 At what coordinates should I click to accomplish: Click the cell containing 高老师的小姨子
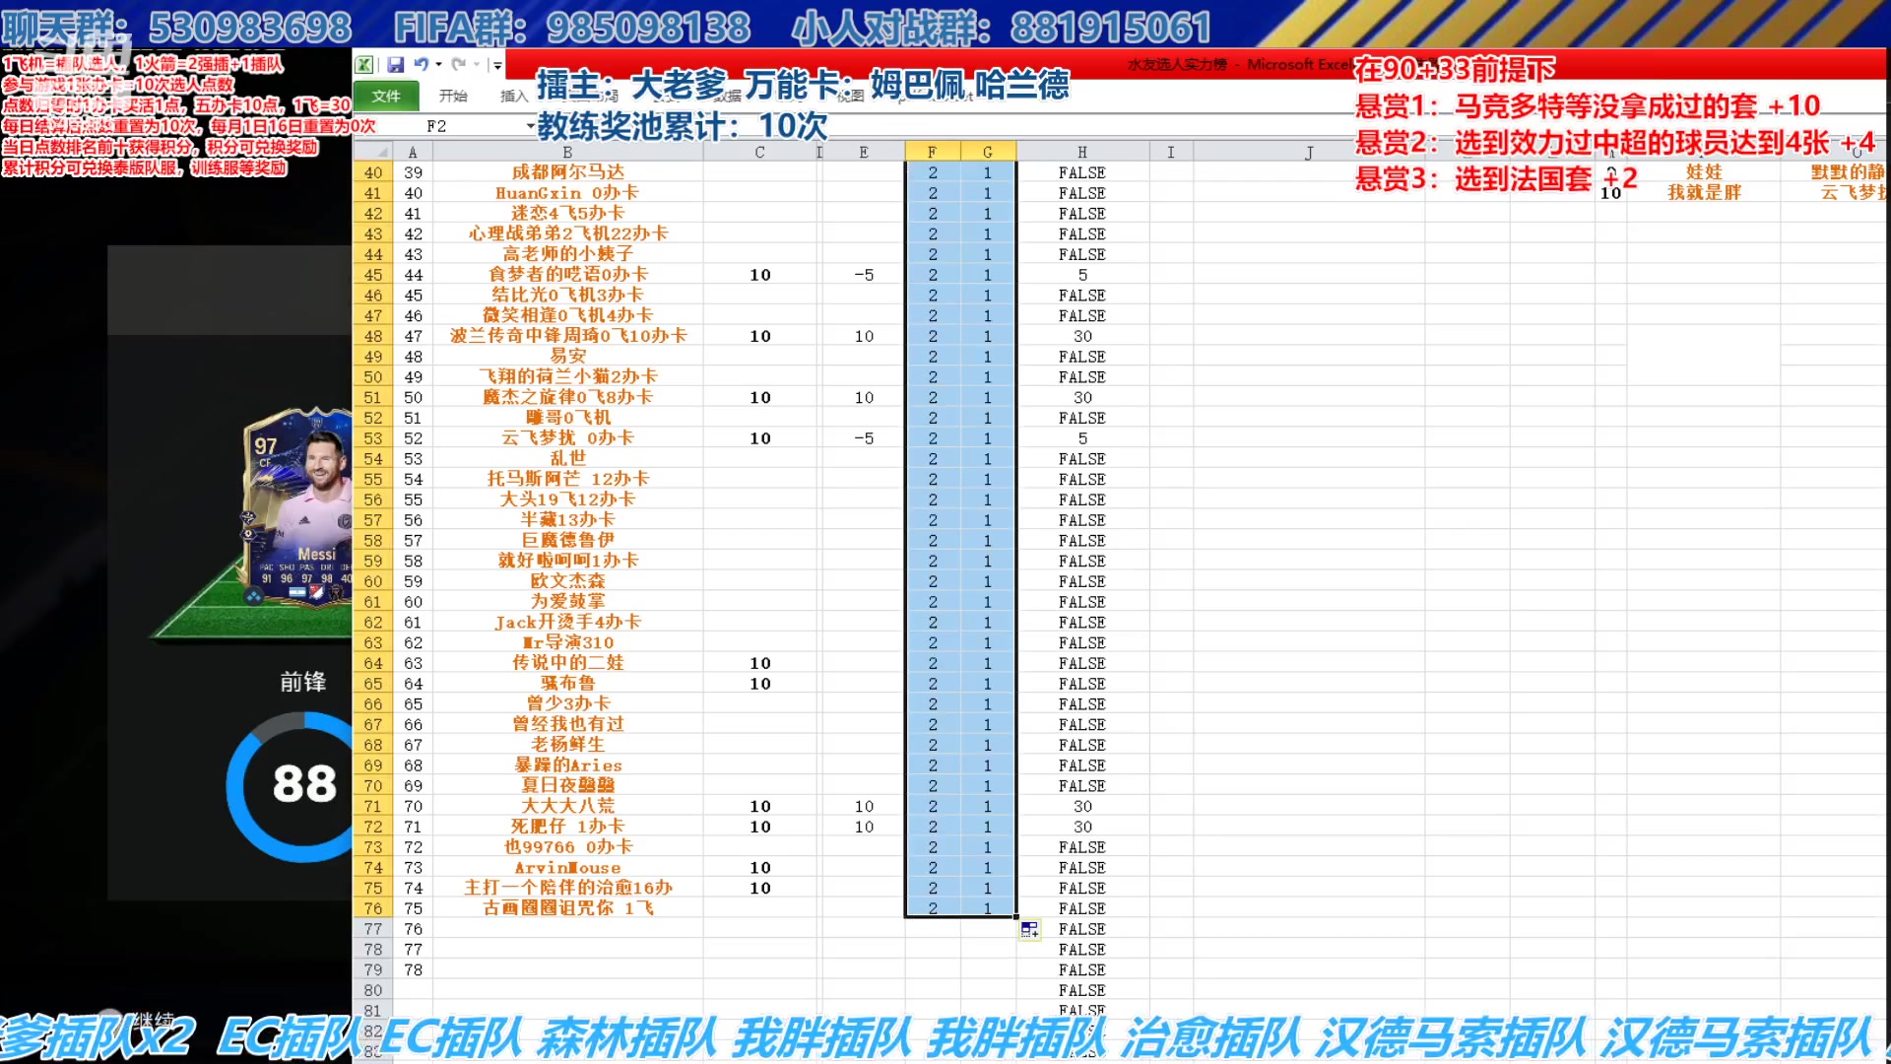click(x=567, y=254)
